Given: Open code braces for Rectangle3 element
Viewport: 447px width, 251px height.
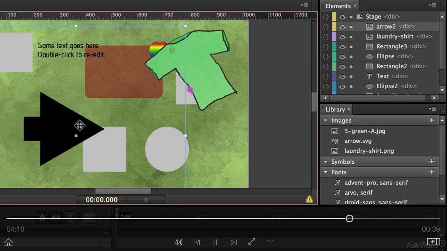Looking at the screenshot, I should pos(325,46).
